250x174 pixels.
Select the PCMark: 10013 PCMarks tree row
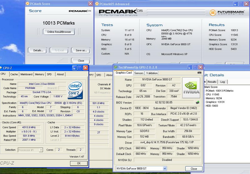pos(219,91)
